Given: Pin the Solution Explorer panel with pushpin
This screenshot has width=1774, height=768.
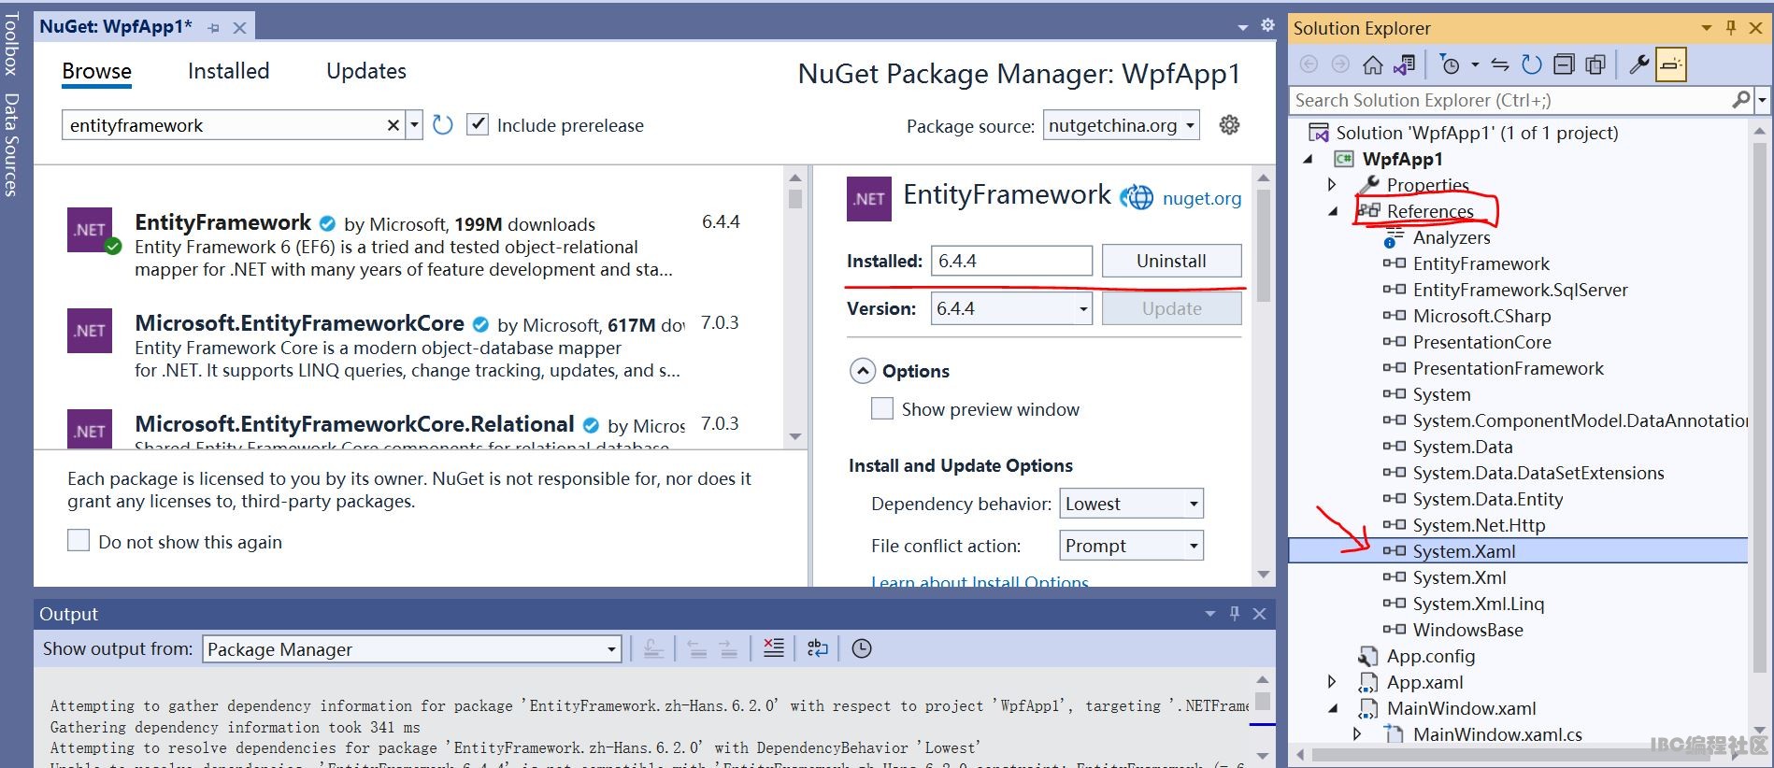Looking at the screenshot, I should pos(1731,28).
